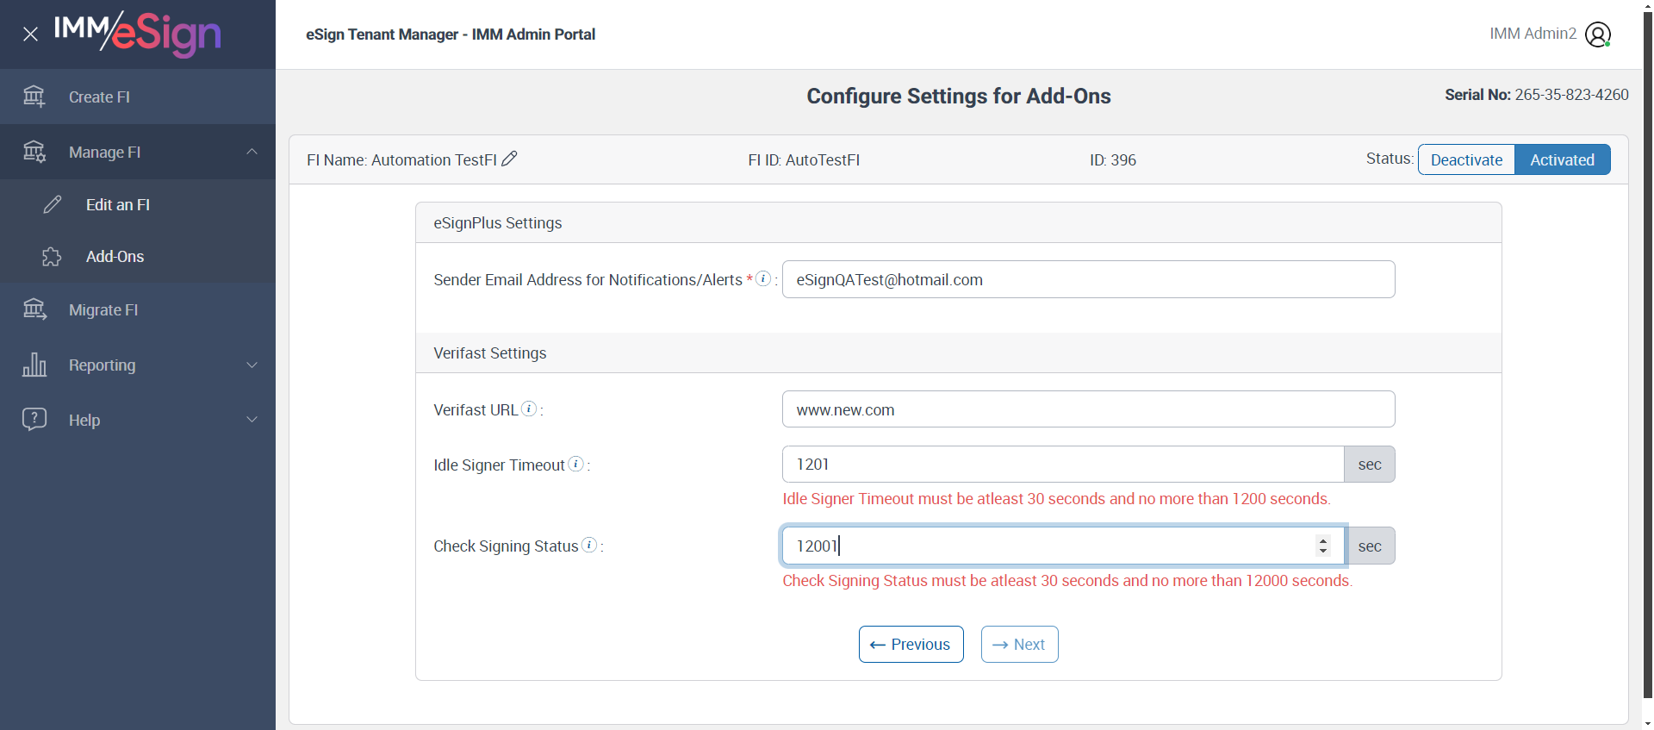Click info icon next to Sender Email Address
The image size is (1654, 730).
click(x=763, y=278)
